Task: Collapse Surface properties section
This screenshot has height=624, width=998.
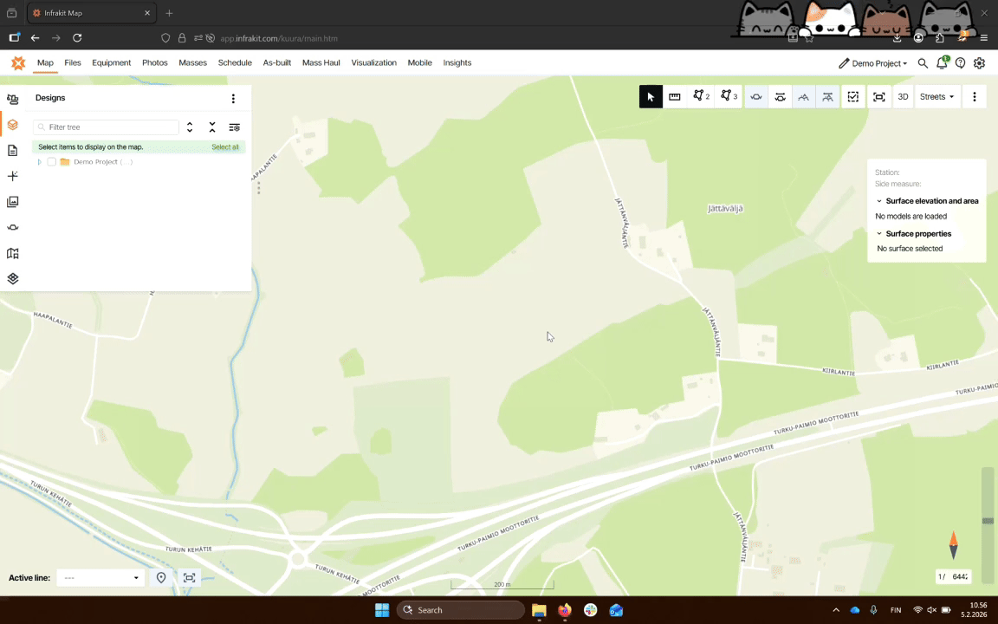Action: point(879,234)
